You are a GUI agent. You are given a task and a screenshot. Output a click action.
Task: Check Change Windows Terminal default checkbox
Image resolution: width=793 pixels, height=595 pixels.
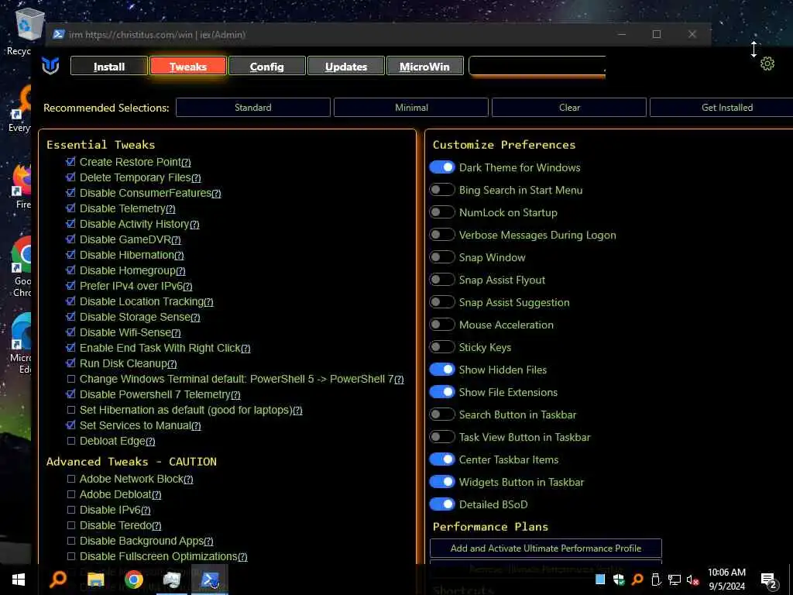click(70, 379)
